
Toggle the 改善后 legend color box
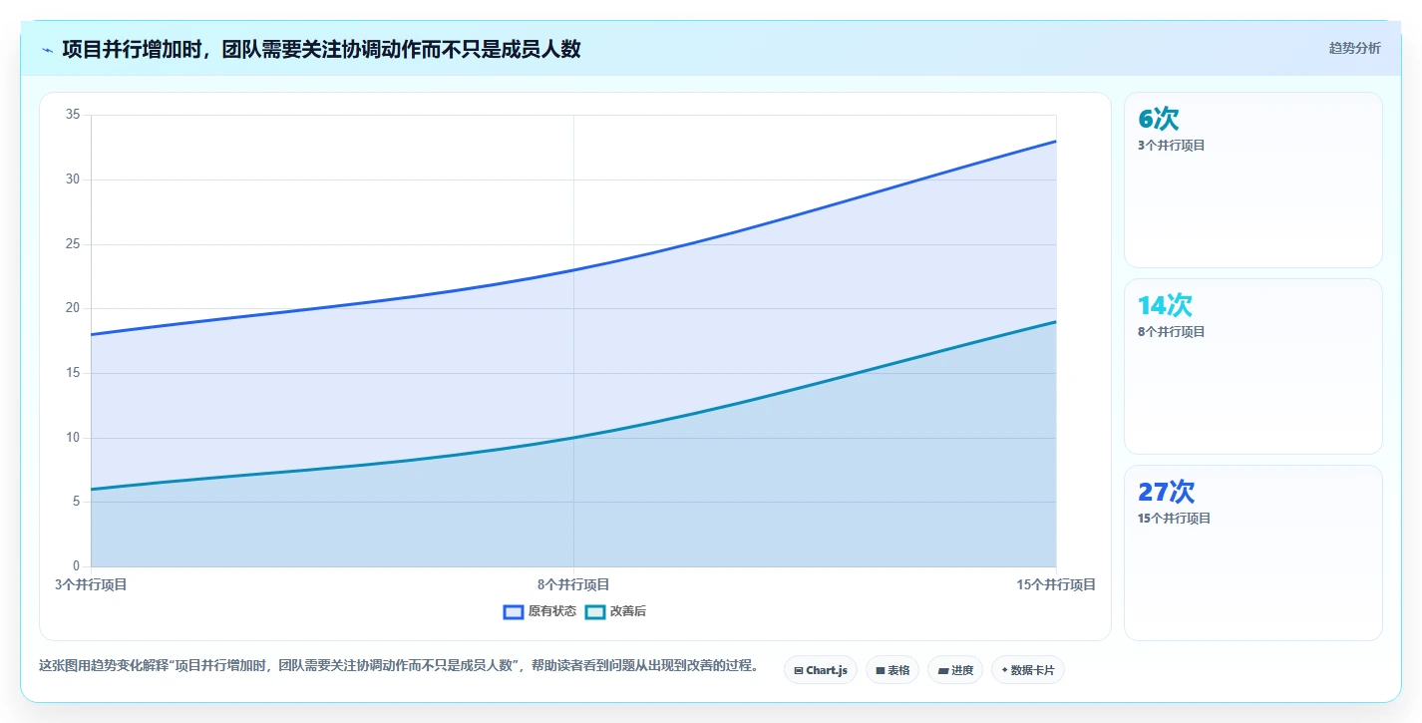pos(595,611)
